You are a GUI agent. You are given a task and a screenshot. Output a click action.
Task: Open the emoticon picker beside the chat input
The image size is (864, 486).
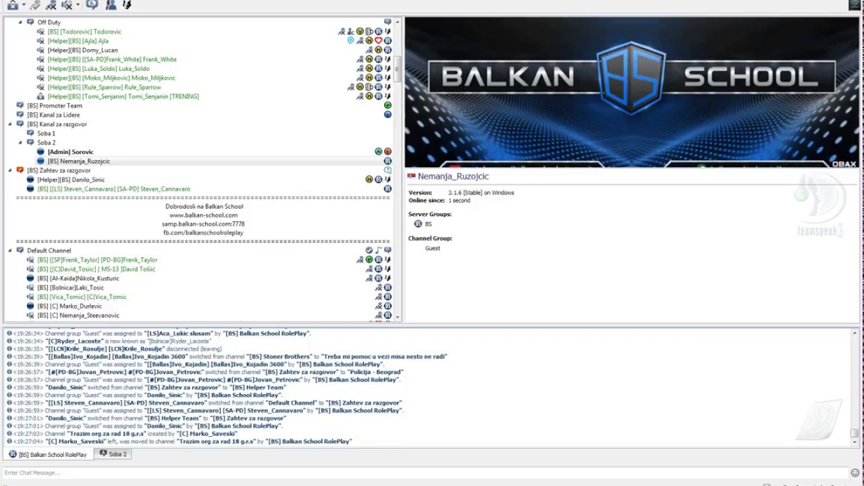coord(855,473)
